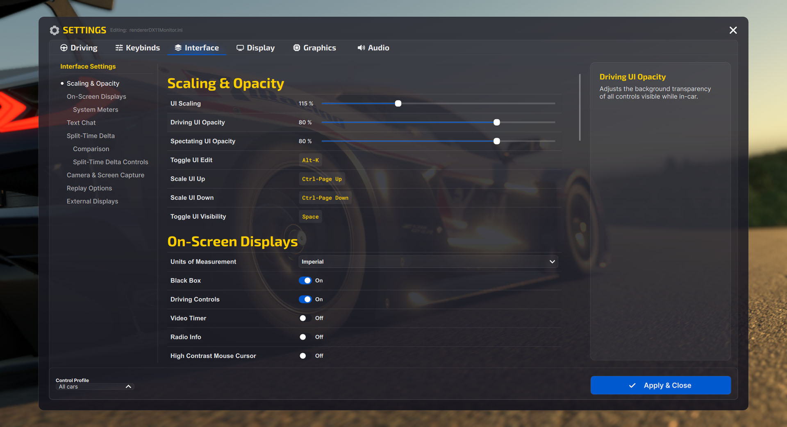
Task: Close the settings window with X
Action: (x=733, y=30)
